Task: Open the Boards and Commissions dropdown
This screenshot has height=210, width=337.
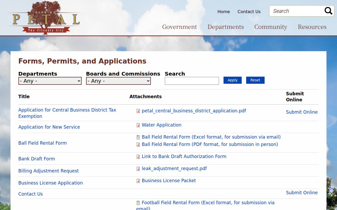Action: (118, 81)
